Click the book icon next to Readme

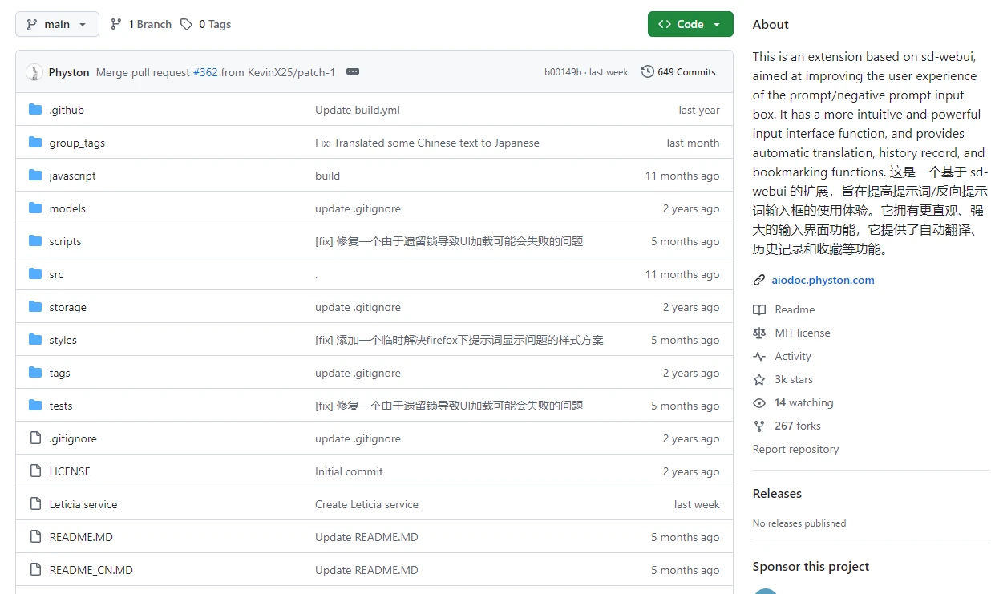click(x=759, y=309)
